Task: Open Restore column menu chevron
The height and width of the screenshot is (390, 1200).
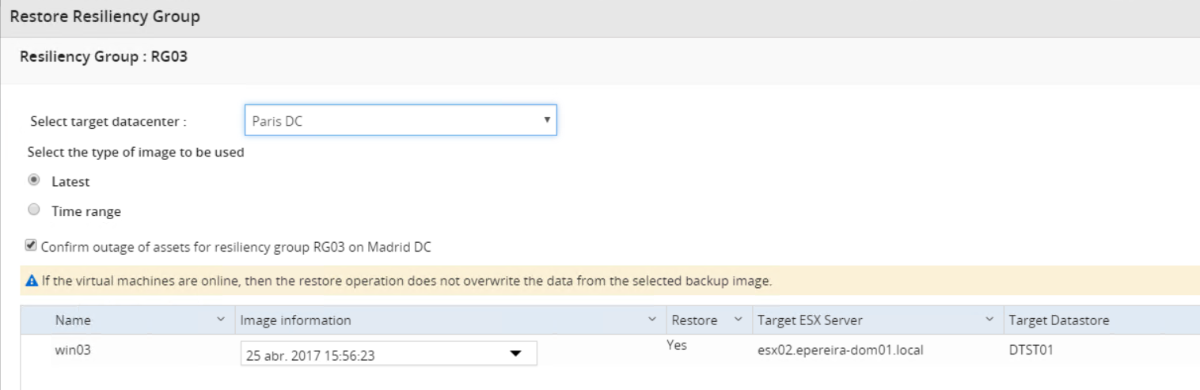Action: (x=738, y=320)
